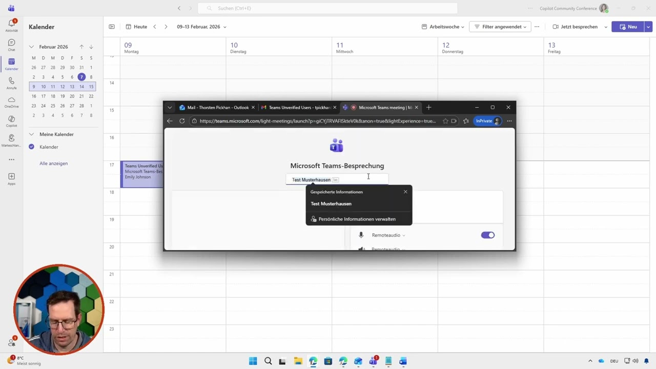
Task: Open the Filter angewendet dropdown
Action: coord(500,27)
